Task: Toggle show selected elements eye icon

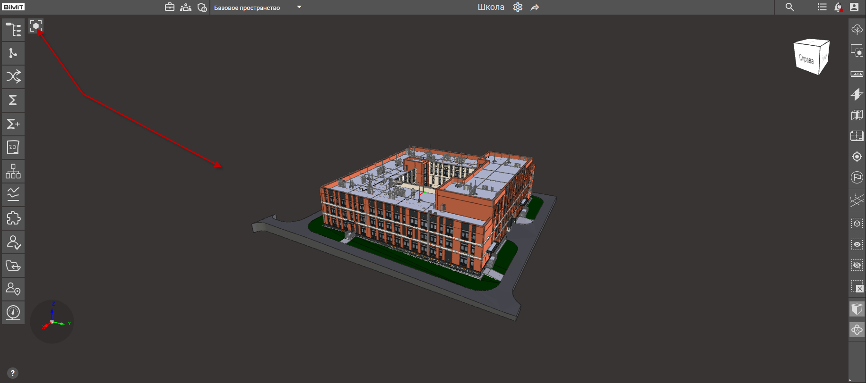Action: pos(857,244)
